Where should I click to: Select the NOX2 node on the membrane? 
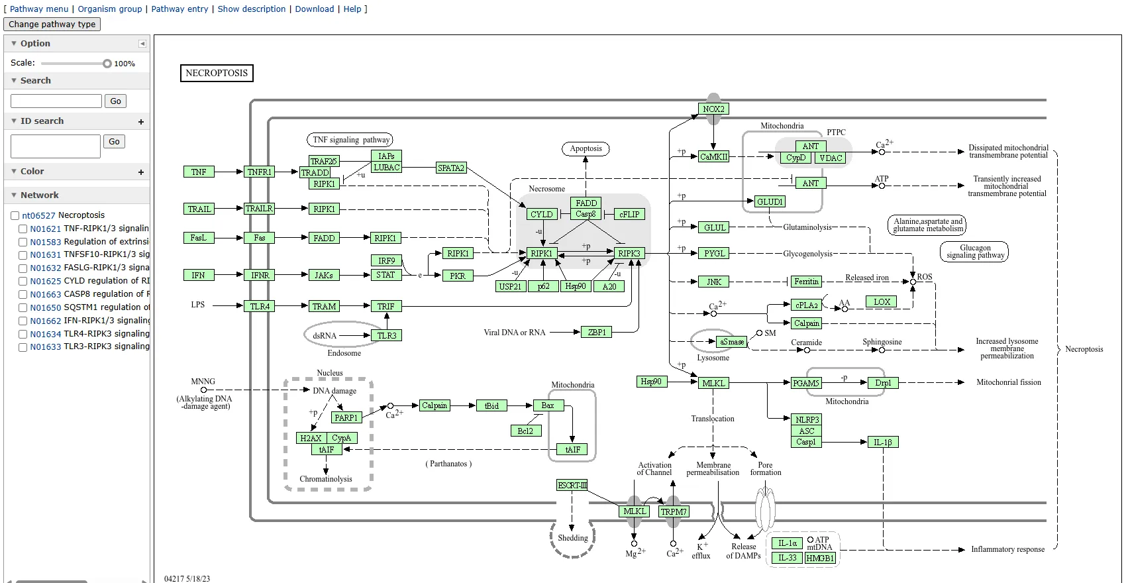pyautogui.click(x=713, y=109)
